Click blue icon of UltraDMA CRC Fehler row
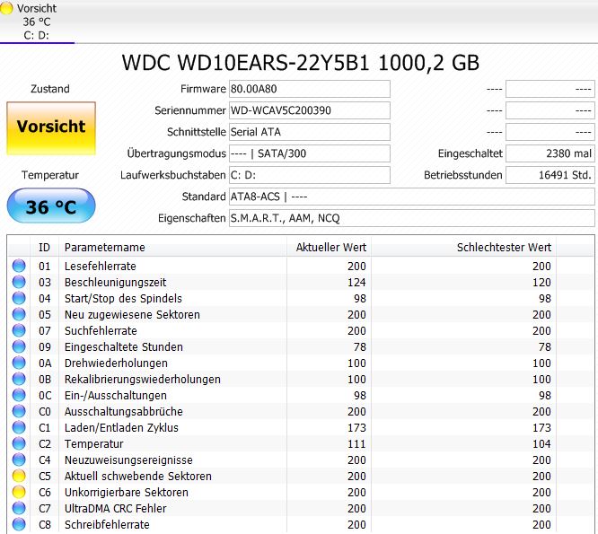Image resolution: width=598 pixels, height=534 pixels. coord(19,508)
